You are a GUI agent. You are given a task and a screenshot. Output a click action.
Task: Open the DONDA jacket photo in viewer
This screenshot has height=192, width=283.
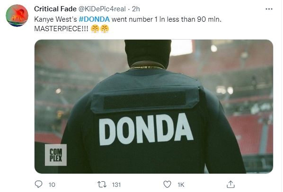point(154,107)
